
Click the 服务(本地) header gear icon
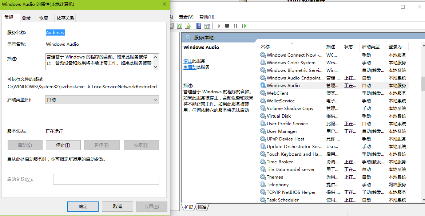(x=188, y=37)
